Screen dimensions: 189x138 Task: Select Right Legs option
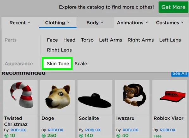click(x=59, y=50)
